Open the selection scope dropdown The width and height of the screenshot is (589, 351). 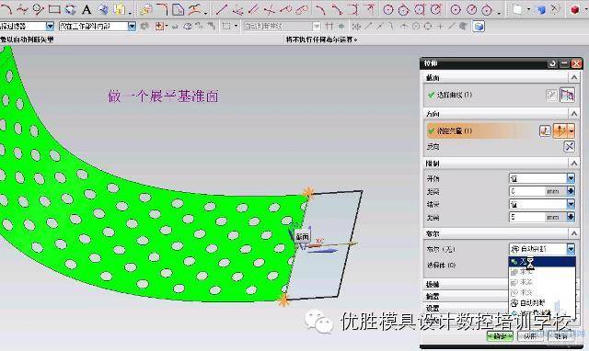(132, 27)
